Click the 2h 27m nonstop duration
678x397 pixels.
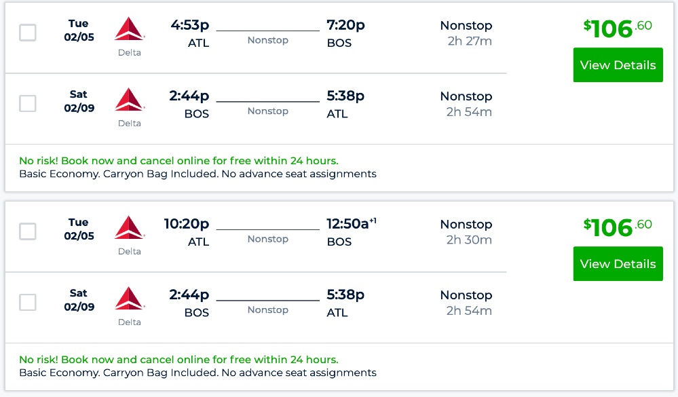pos(469,41)
